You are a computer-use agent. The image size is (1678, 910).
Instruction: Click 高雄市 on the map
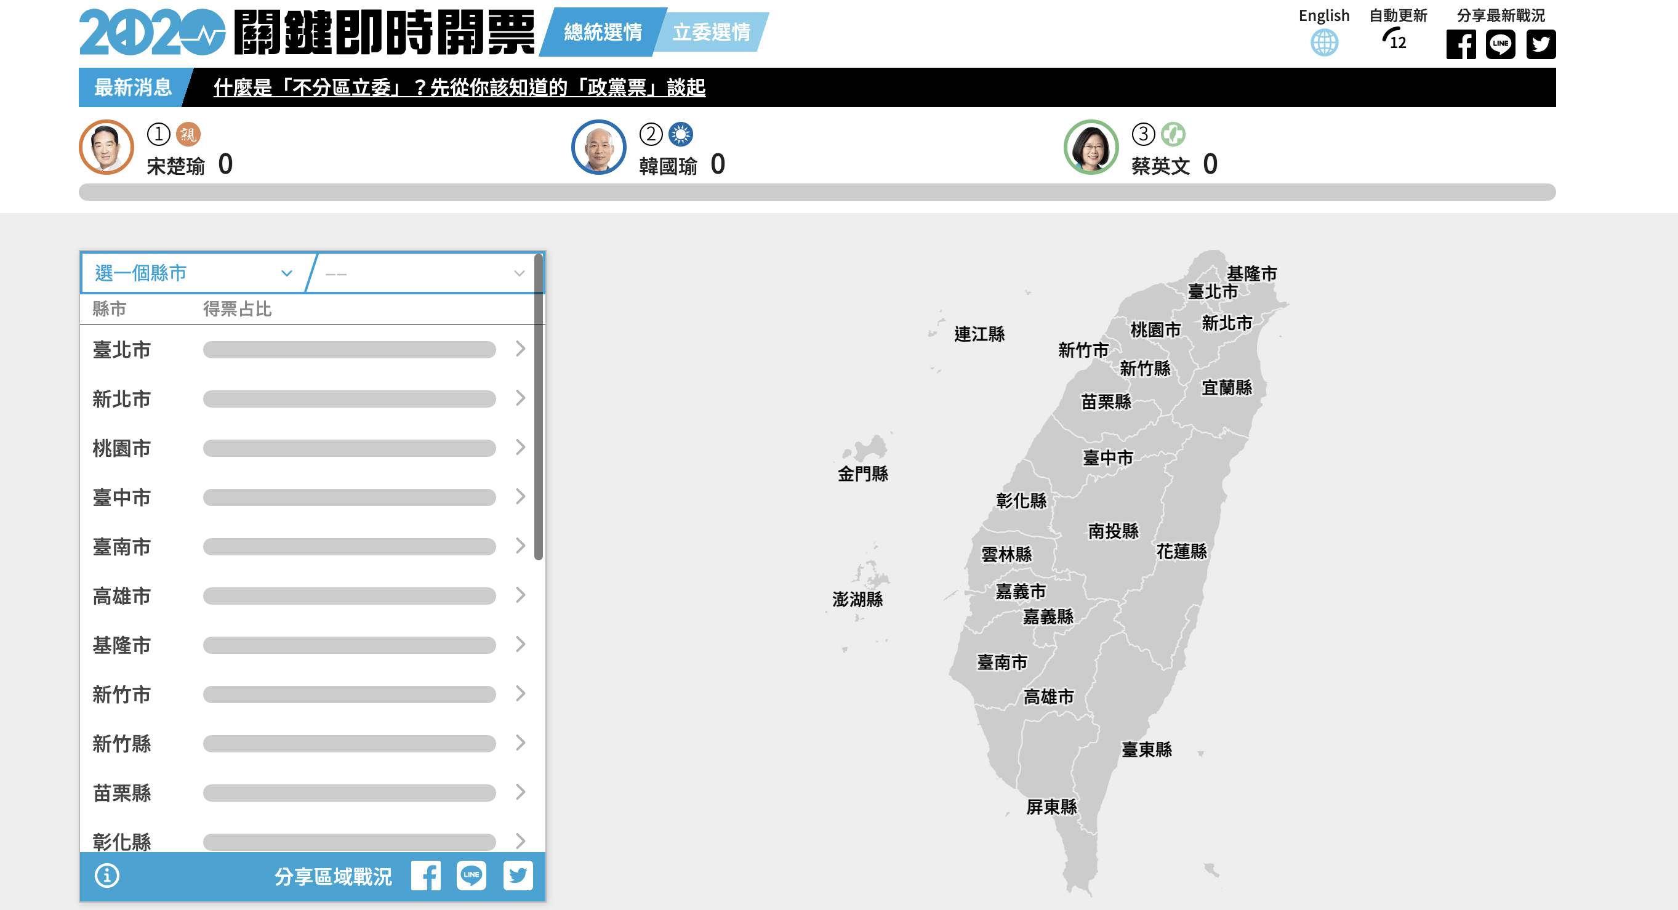(1049, 697)
